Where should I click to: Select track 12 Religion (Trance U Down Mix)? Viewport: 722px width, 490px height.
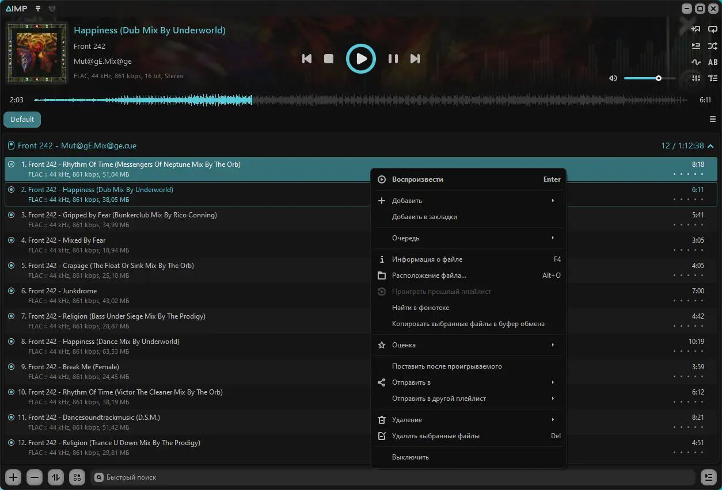pyautogui.click(x=361, y=448)
